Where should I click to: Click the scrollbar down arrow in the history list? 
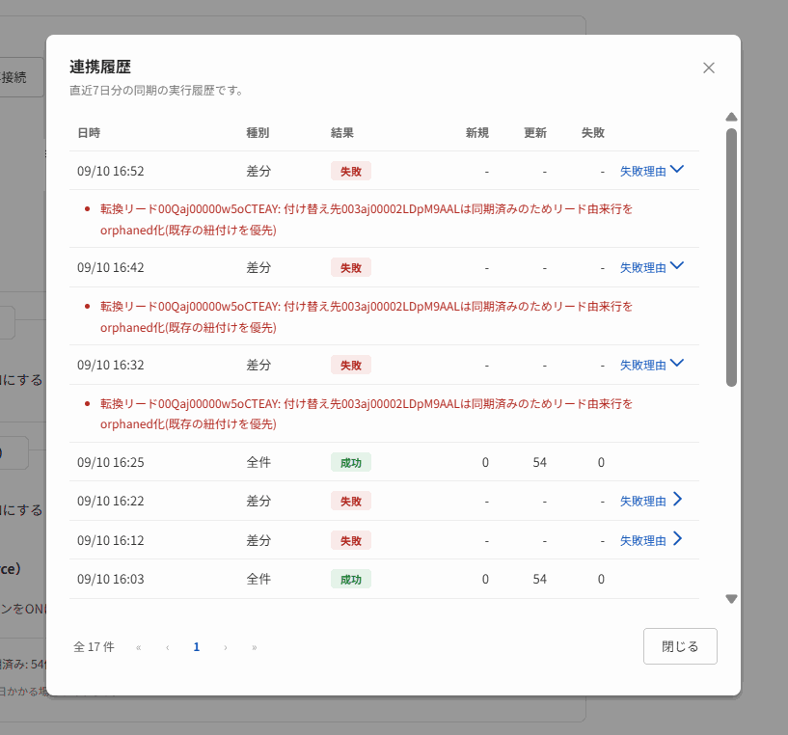tap(731, 599)
